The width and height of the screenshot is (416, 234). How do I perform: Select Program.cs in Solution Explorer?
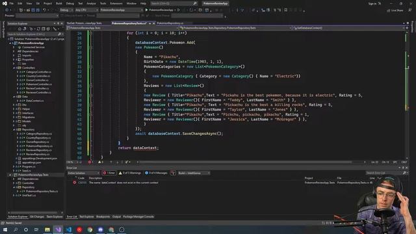[x=29, y=166]
